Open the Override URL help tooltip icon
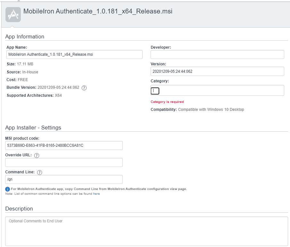290x247 pixels. coord(37,155)
